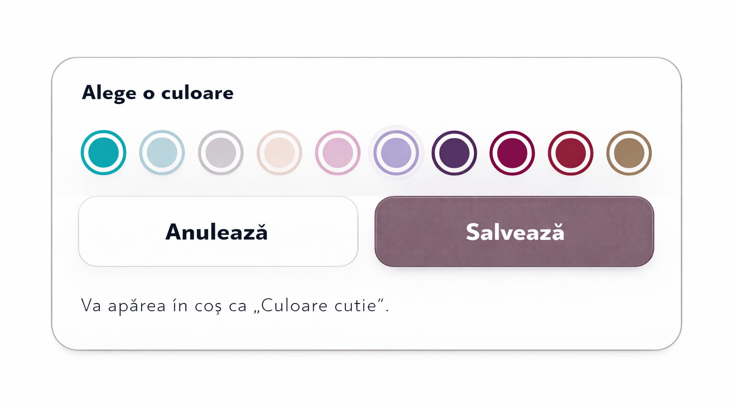Select the pale peach color swatch
Screen dimensions: 733x408
[x=279, y=153]
